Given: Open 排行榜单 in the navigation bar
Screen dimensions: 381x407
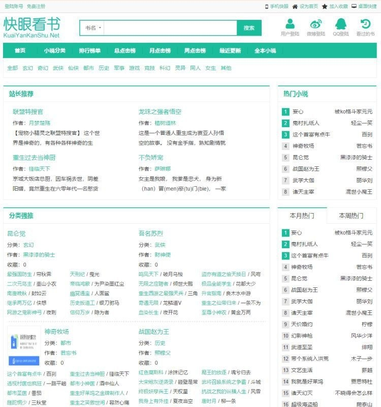Looking at the screenshot, I should [x=90, y=50].
